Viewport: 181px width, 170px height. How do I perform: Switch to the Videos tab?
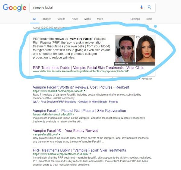(x=61, y=19)
